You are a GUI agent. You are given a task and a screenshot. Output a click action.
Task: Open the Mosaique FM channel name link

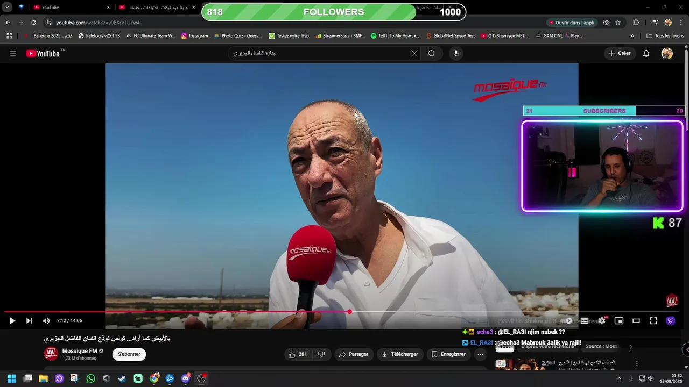[80, 351]
